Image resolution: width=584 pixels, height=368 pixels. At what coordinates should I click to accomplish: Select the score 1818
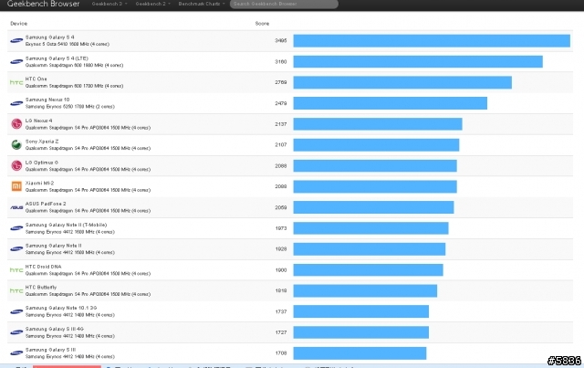281,290
